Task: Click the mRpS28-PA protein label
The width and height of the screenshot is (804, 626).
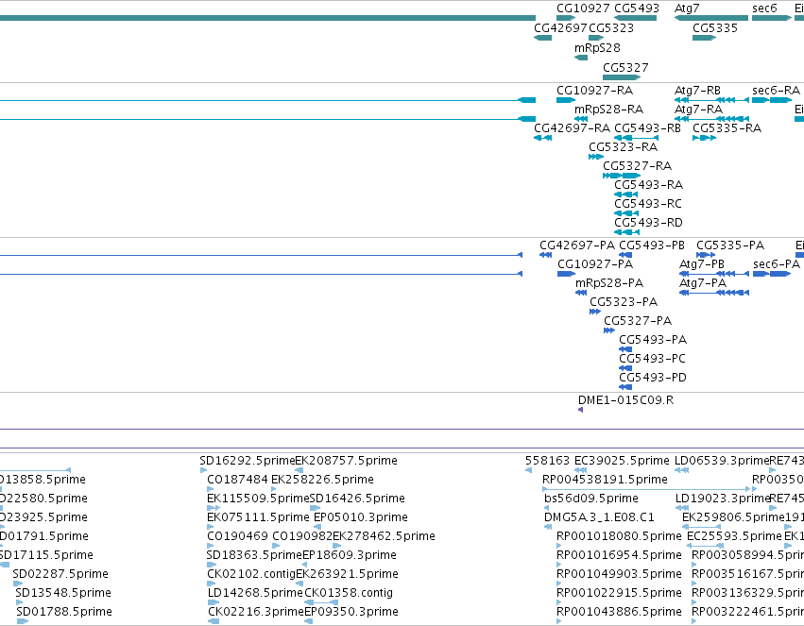Action: 609,284
